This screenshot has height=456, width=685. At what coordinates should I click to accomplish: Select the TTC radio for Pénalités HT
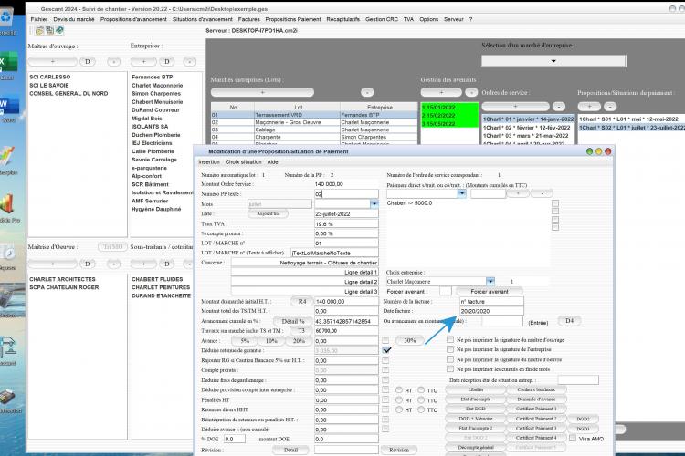click(x=421, y=399)
